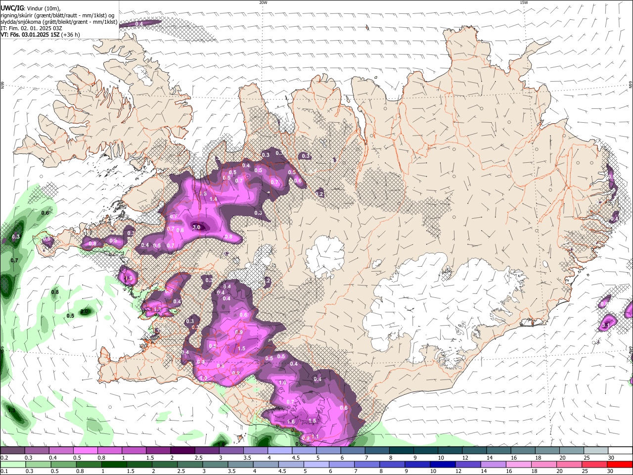The width and height of the screenshot is (633, 475).
Task: Select the deep navy blue 10 swatch in lower legend row
Action: click(x=443, y=464)
